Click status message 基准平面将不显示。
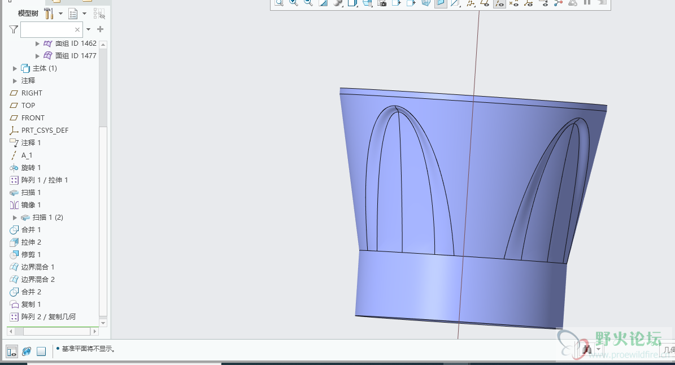The height and width of the screenshot is (365, 675). click(x=89, y=349)
